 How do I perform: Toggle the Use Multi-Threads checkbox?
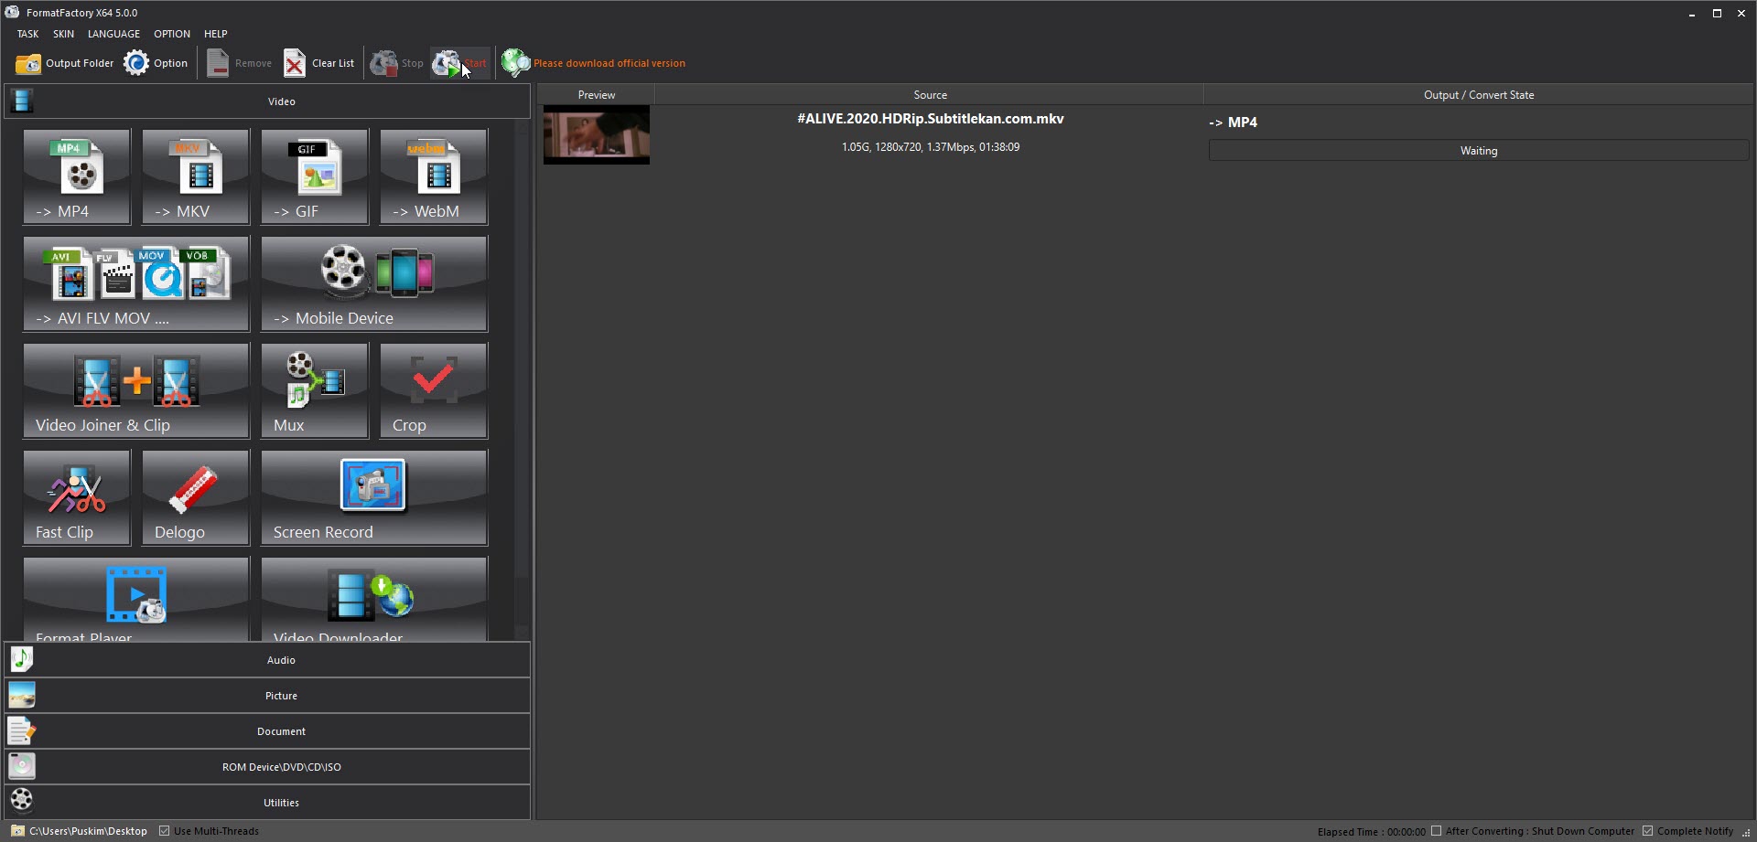tap(165, 831)
